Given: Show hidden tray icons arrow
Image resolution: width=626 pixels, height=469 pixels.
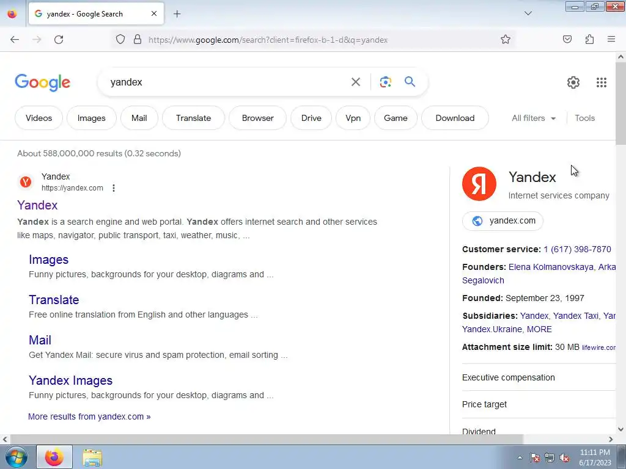Looking at the screenshot, I should point(520,457).
